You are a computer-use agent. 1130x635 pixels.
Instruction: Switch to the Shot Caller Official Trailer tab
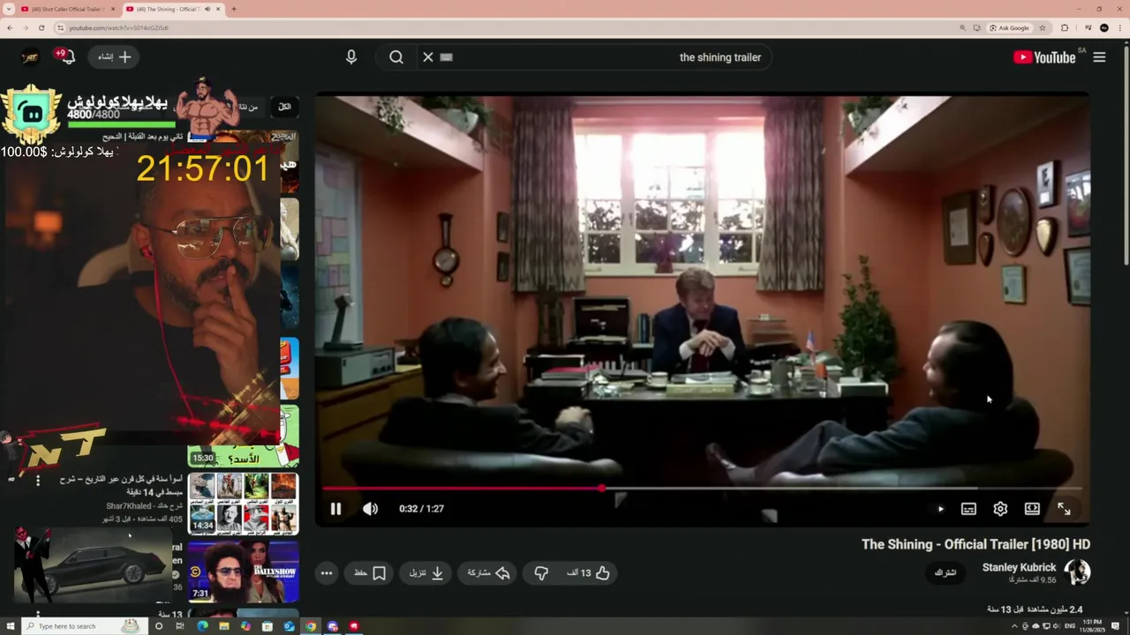point(68,9)
